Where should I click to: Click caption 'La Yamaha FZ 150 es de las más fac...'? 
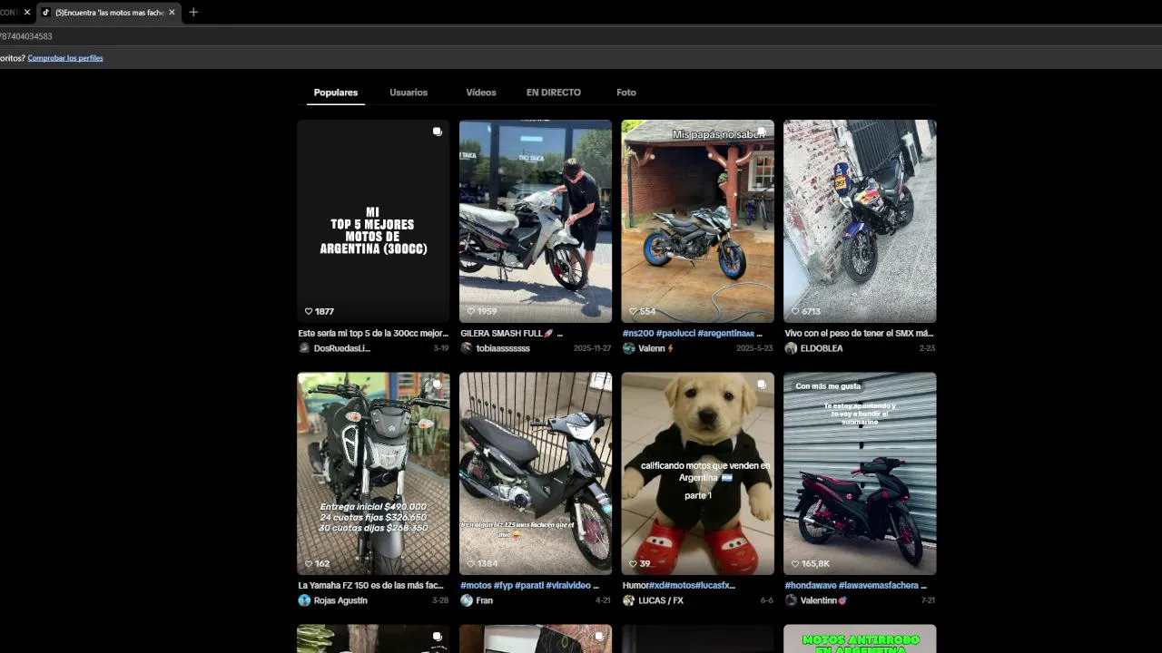[x=371, y=585]
